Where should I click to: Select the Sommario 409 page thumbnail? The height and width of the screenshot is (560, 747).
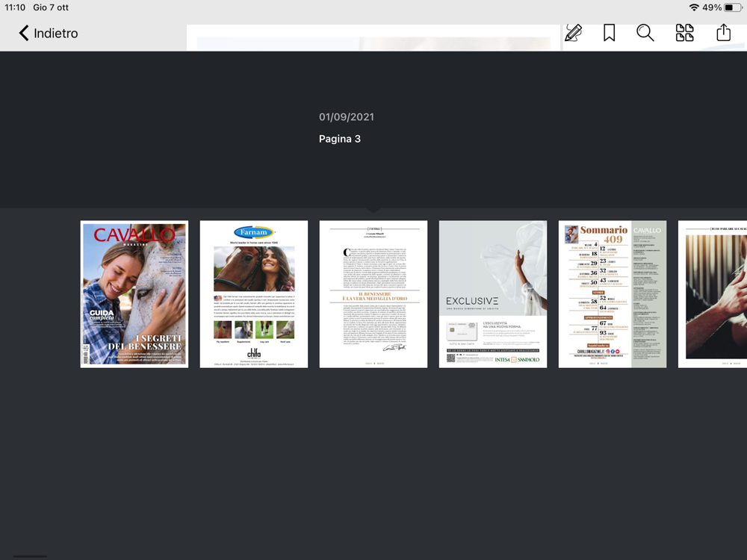[613, 293]
